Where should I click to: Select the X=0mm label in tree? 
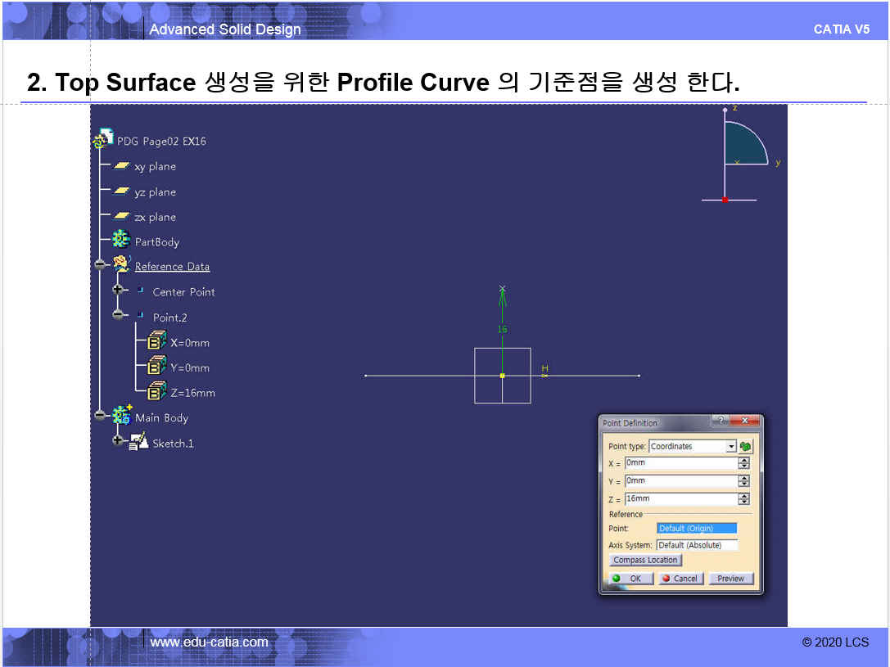pos(190,343)
